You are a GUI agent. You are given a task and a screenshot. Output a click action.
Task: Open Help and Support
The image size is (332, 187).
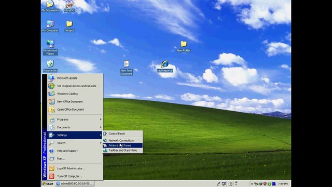(75, 151)
